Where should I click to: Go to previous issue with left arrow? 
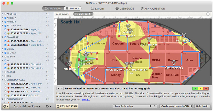[59, 89]
